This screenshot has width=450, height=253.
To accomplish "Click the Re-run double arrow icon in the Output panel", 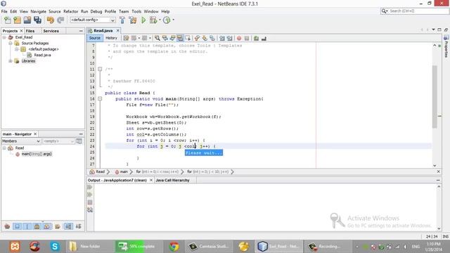I will point(90,188).
